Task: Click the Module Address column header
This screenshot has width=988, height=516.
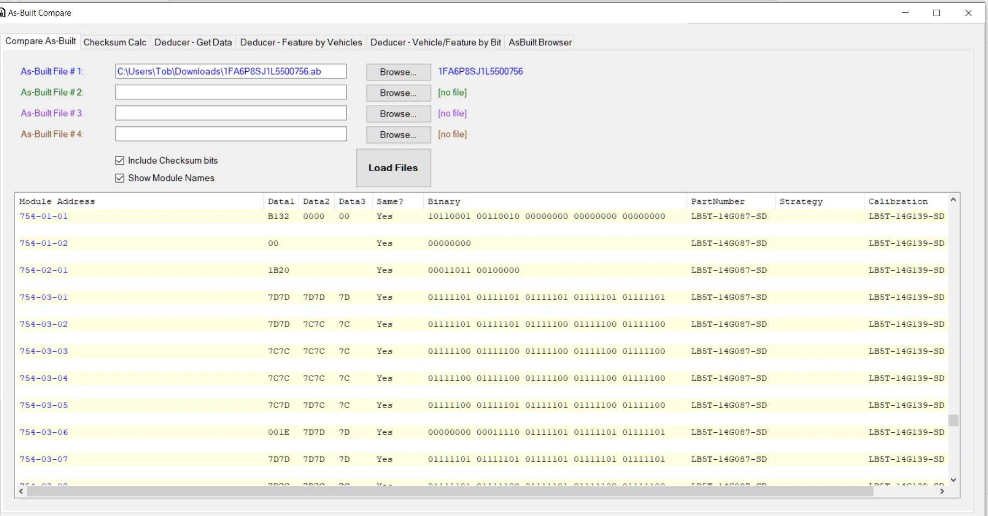Action: click(139, 201)
